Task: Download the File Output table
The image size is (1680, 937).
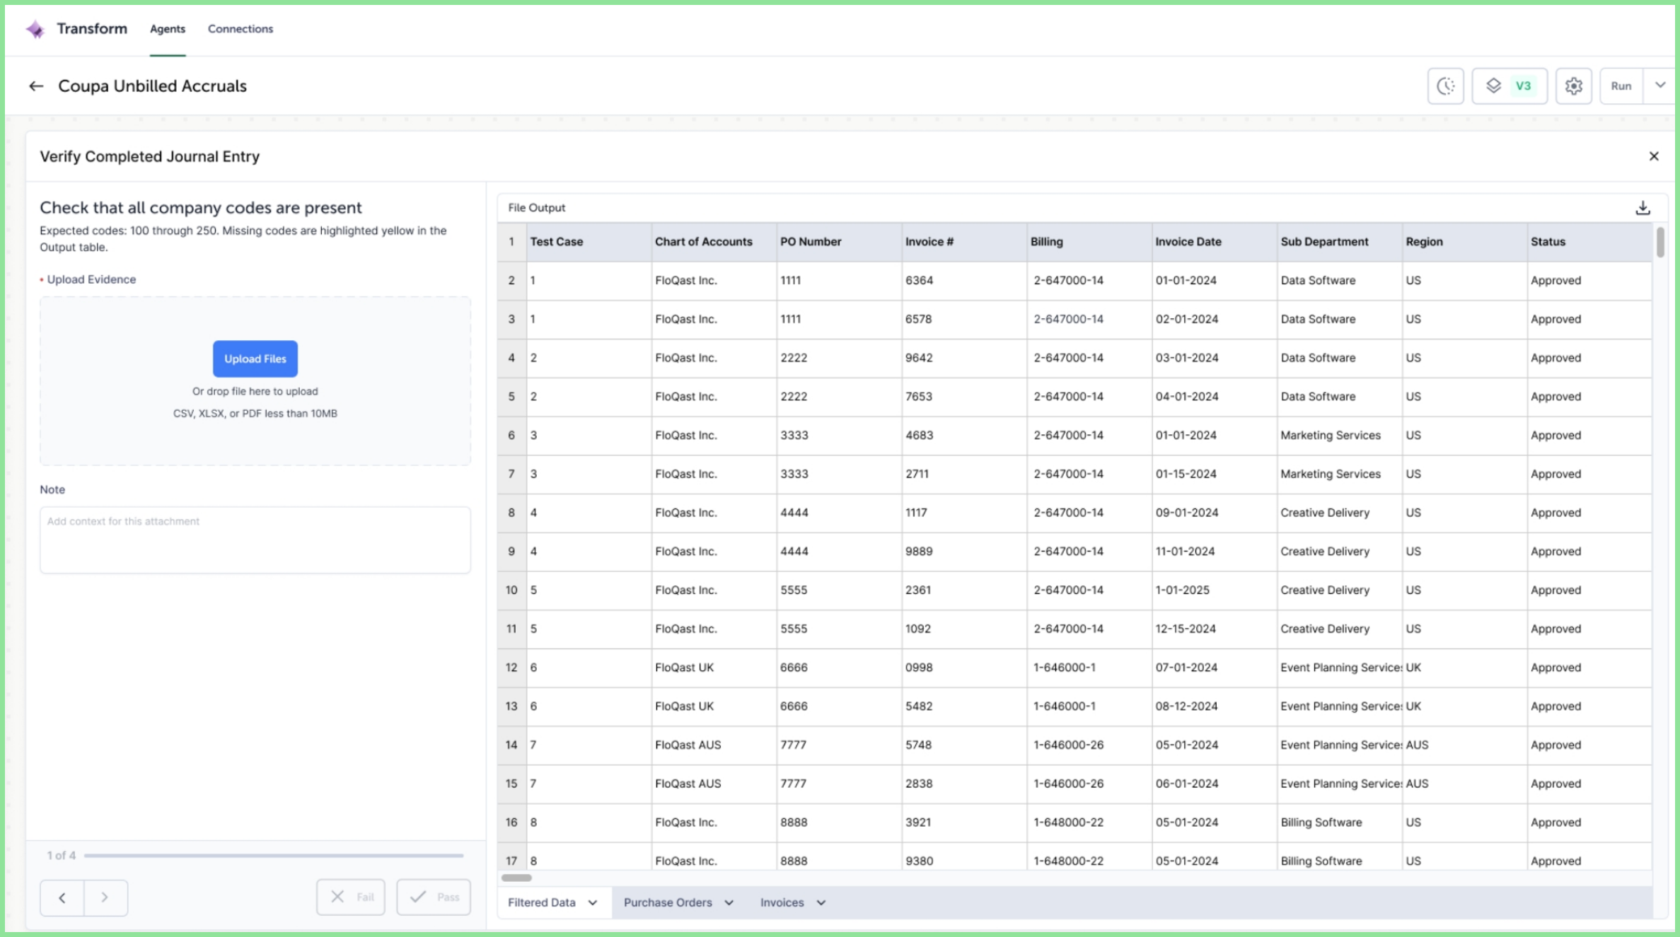Action: pyautogui.click(x=1643, y=208)
